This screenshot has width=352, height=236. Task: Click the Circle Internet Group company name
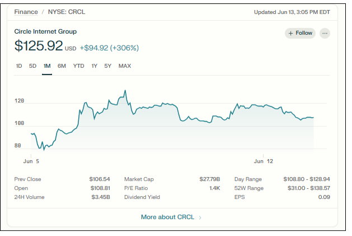[45, 31]
